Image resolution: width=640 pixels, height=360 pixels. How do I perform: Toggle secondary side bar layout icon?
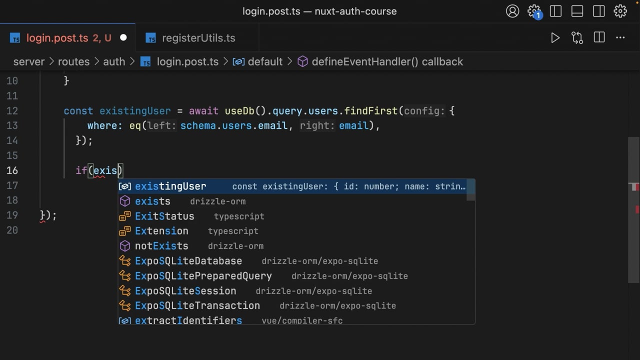point(599,11)
